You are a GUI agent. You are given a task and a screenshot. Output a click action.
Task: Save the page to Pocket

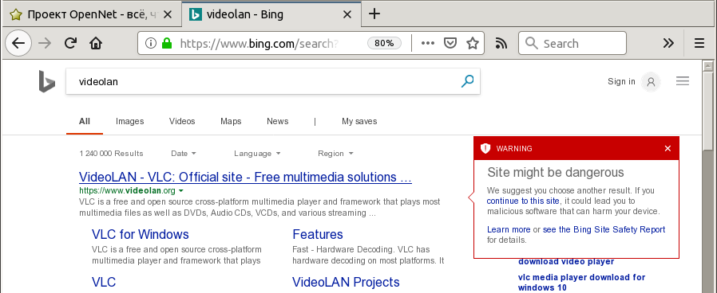(451, 43)
